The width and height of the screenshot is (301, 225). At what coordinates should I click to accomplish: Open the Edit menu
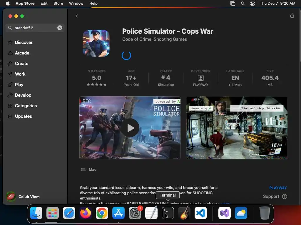44,4
